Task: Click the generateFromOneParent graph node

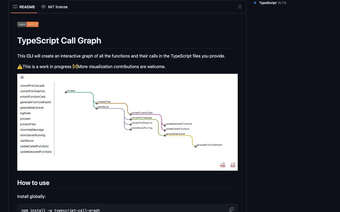Action: click(x=195, y=147)
